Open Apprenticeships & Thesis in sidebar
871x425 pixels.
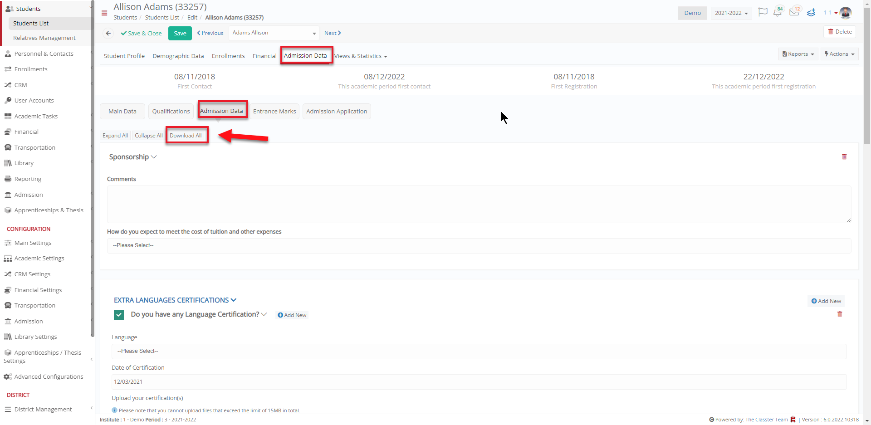click(49, 210)
